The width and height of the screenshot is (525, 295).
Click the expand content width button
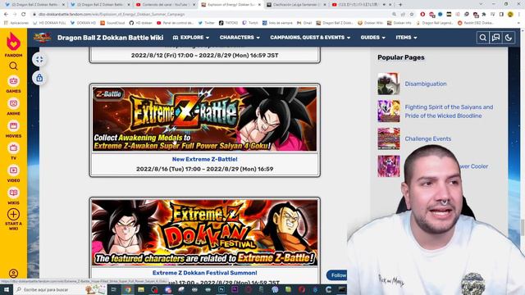click(x=39, y=60)
